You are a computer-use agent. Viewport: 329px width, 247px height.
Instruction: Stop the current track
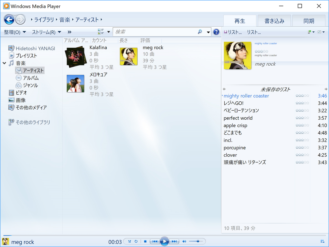[145, 241]
